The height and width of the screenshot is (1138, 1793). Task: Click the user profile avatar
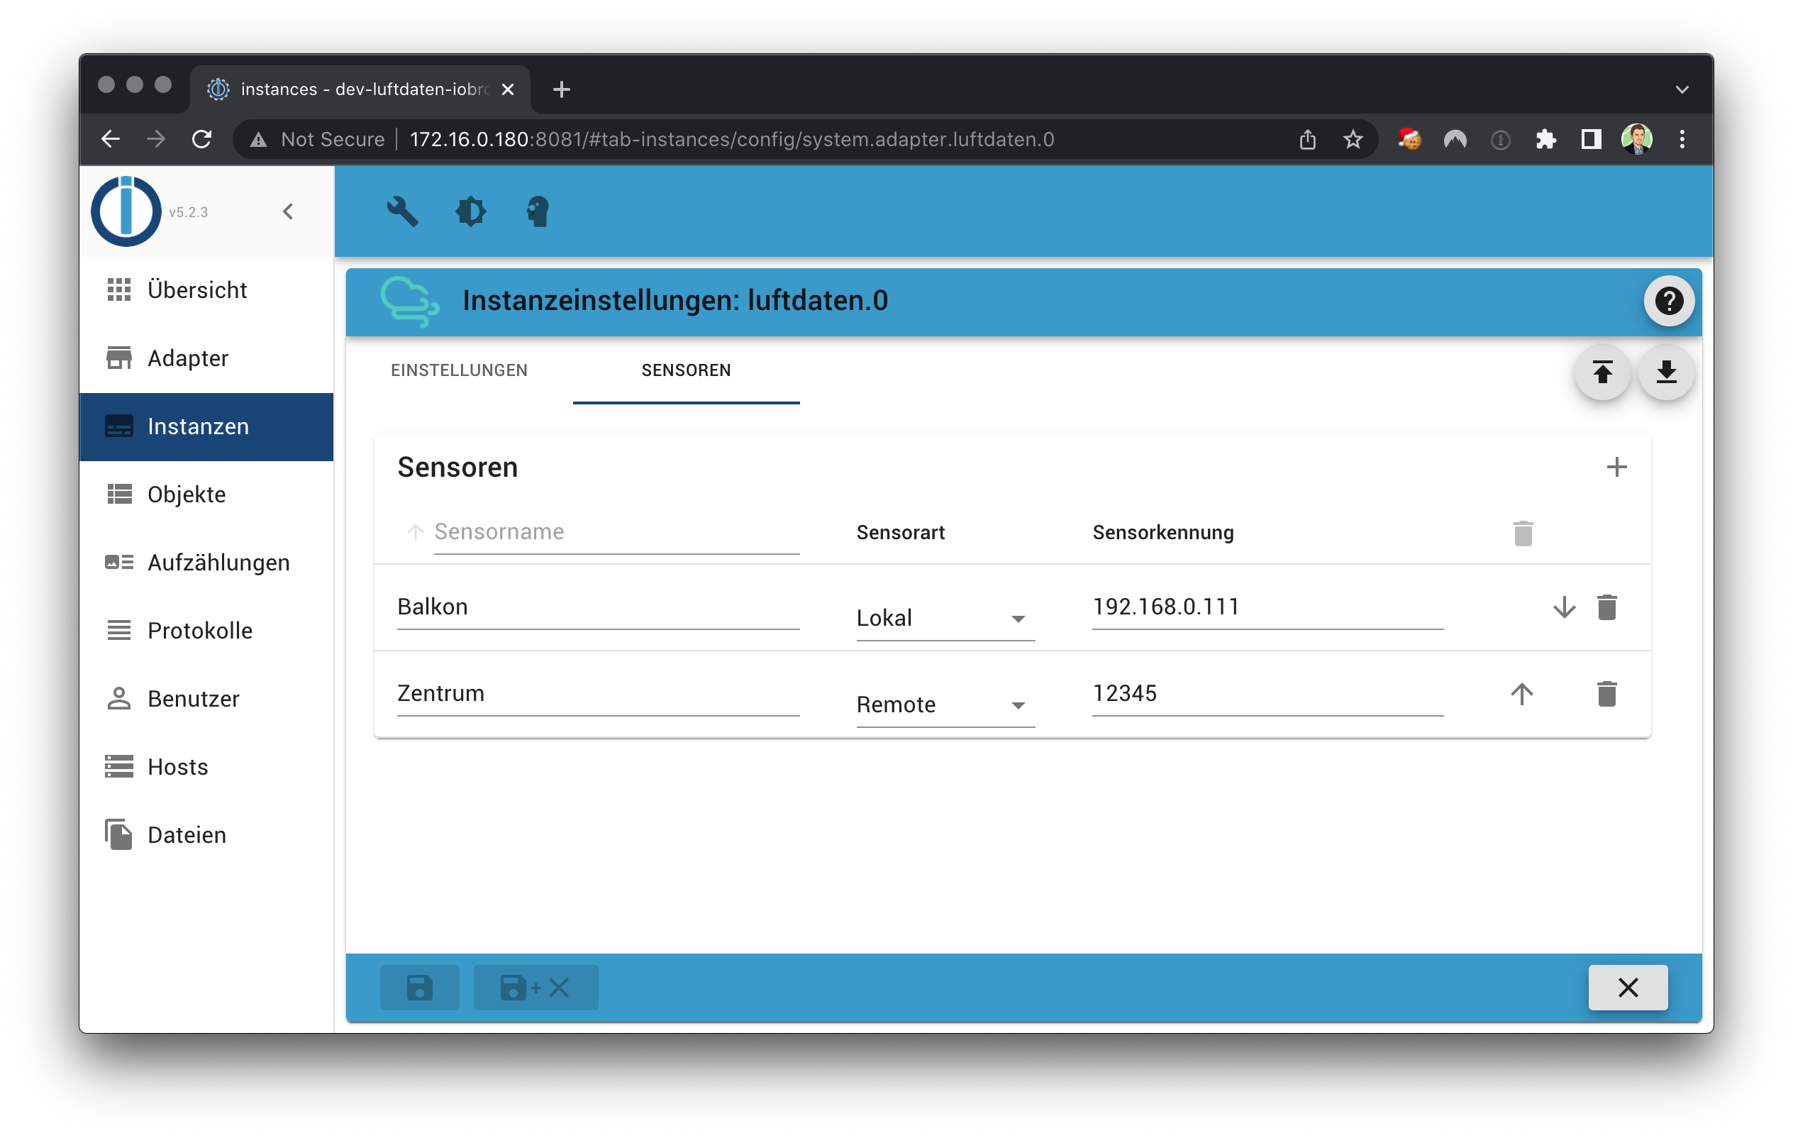1637,139
